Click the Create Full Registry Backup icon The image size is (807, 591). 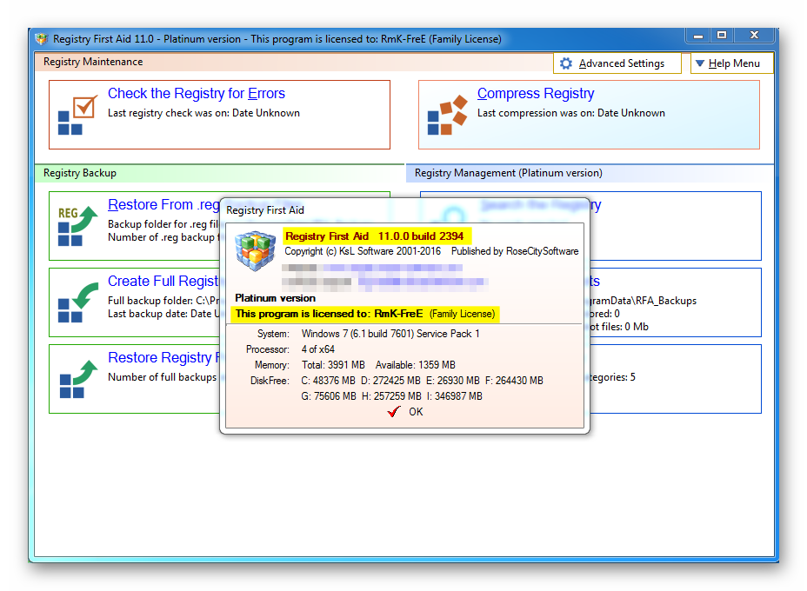click(x=77, y=302)
